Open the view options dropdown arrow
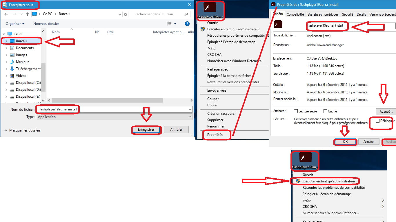Screen dimensions: 396x222 (175, 24)
